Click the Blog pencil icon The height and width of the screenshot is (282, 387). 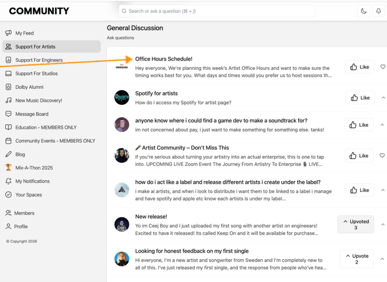[8, 154]
